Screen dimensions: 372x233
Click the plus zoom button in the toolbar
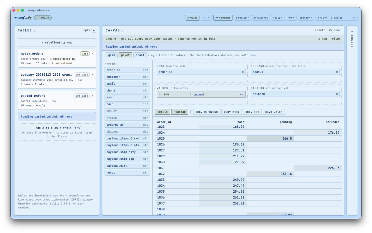click(209, 18)
